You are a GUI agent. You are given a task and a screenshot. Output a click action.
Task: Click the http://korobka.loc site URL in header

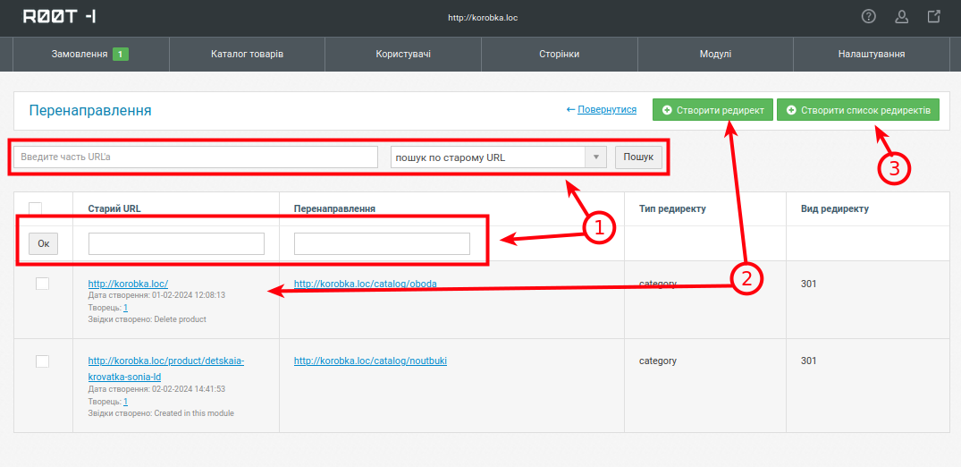click(x=483, y=18)
